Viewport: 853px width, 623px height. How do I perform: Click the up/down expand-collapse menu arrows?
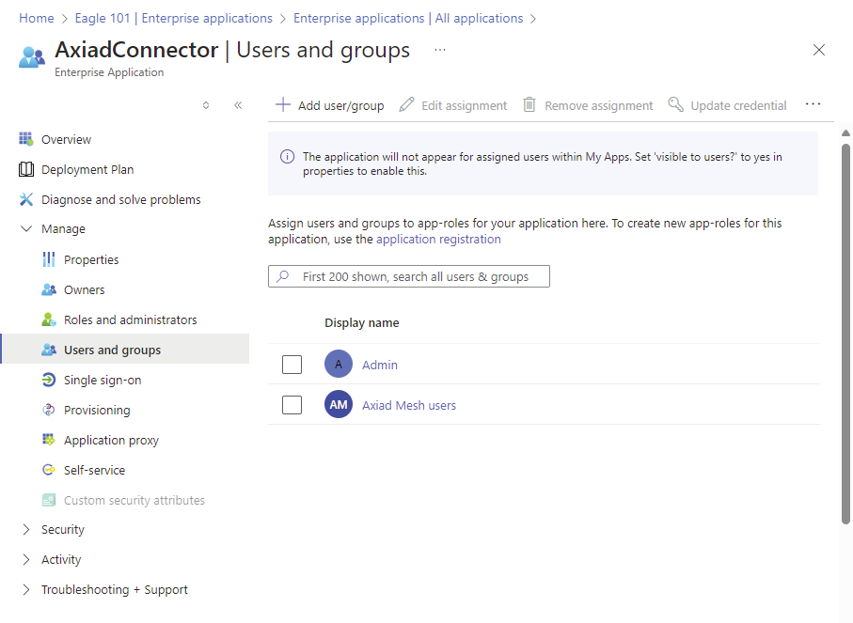[206, 105]
